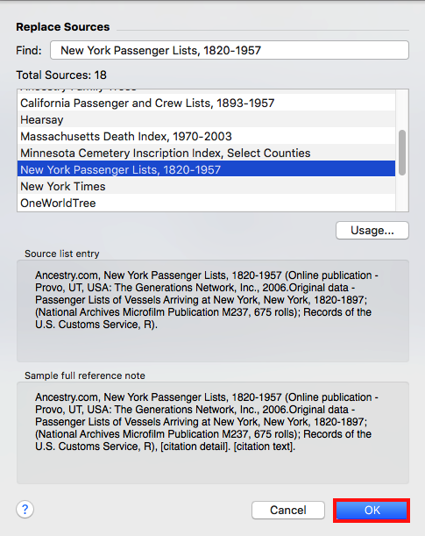The image size is (425, 536).
Task: Open help with the question mark icon
Action: pos(25,510)
